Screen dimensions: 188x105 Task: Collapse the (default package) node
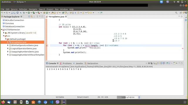pos(6,39)
